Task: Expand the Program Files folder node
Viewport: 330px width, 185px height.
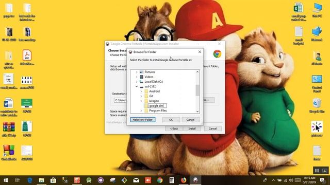Action: click(x=141, y=110)
